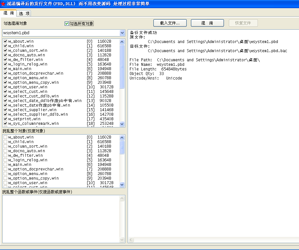
Task: Select the 混淆 tab
Action: tap(8, 13)
